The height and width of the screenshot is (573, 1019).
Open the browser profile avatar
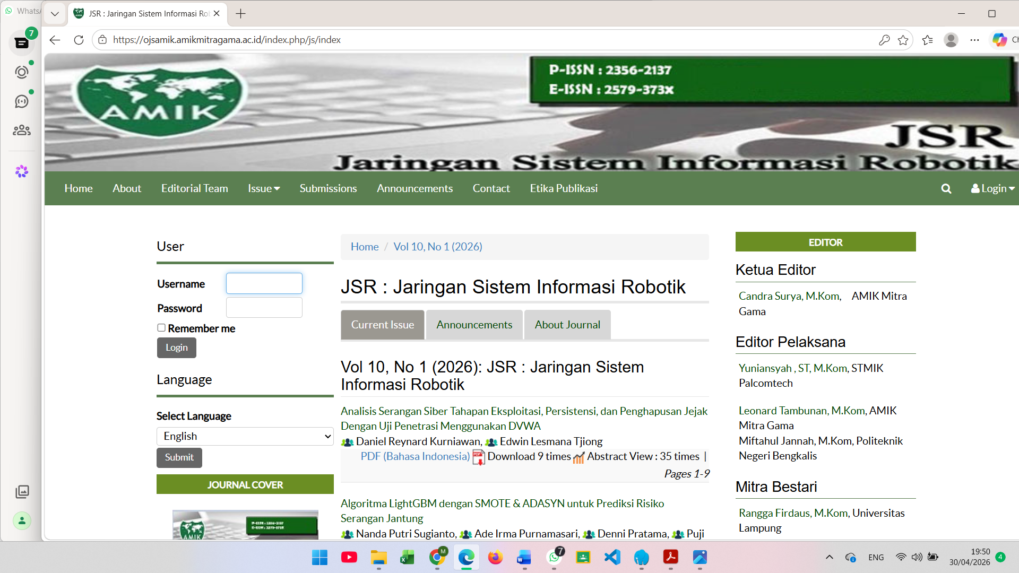[x=951, y=40]
